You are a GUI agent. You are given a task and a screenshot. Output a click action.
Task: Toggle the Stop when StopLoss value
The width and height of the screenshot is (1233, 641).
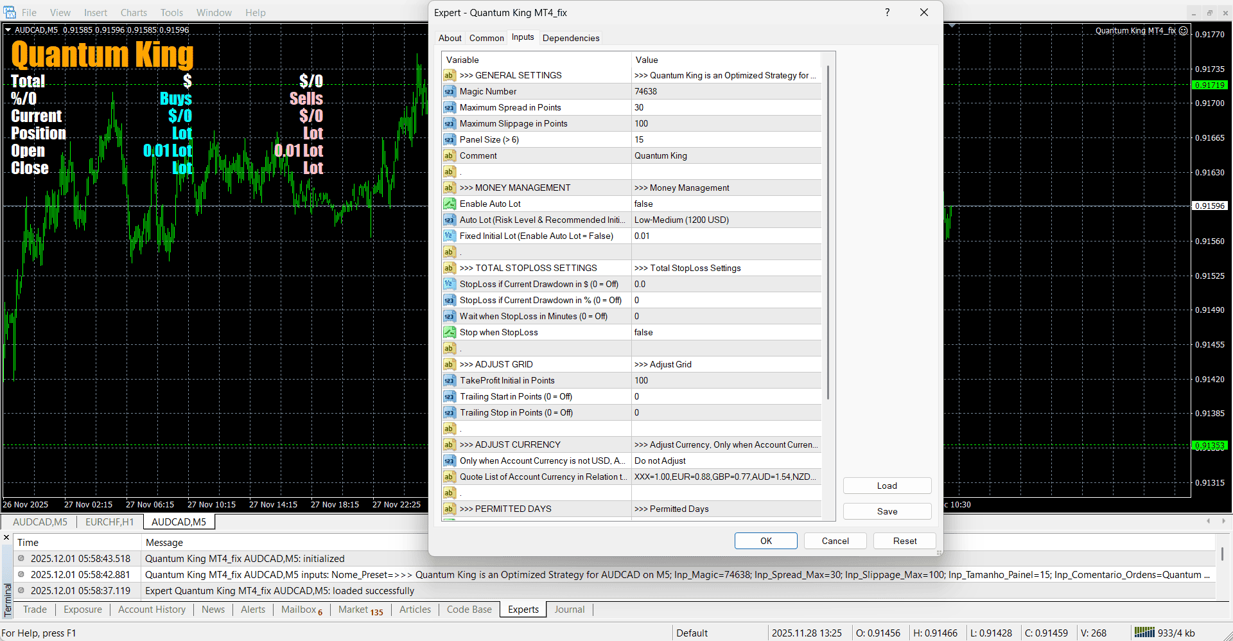[x=726, y=332]
